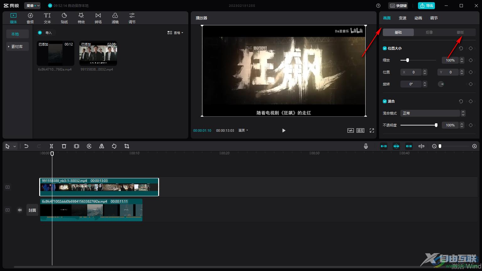Click the crop tool in timeline toolbar

click(127, 146)
